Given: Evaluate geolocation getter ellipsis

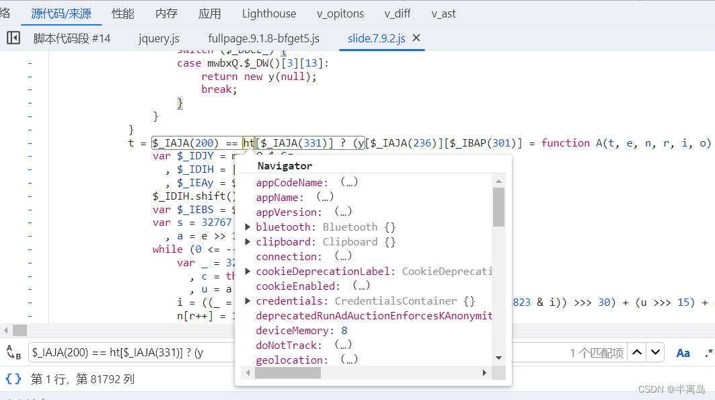Looking at the screenshot, I should click(x=349, y=360).
